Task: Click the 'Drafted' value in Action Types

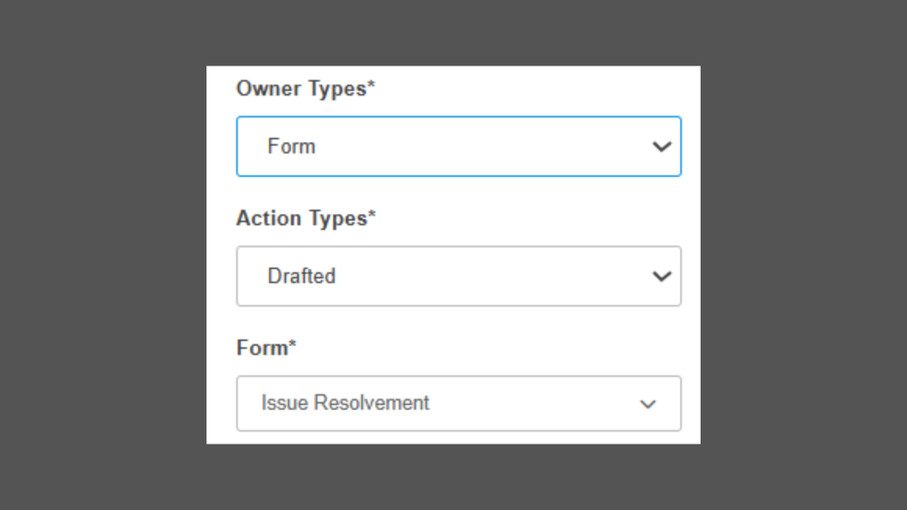Action: [x=301, y=276]
